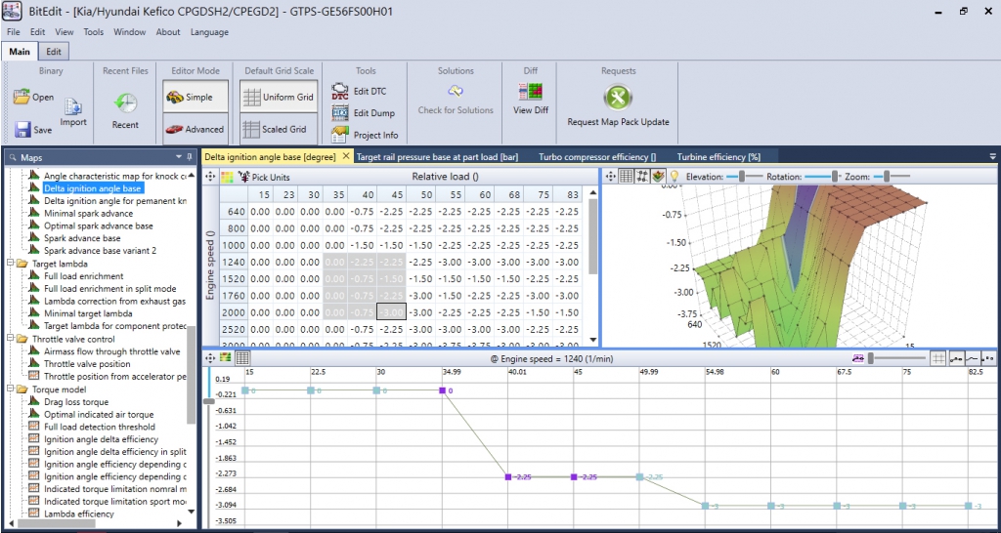Image resolution: width=1001 pixels, height=533 pixels.
Task: Open the Tools menu
Action: click(93, 32)
